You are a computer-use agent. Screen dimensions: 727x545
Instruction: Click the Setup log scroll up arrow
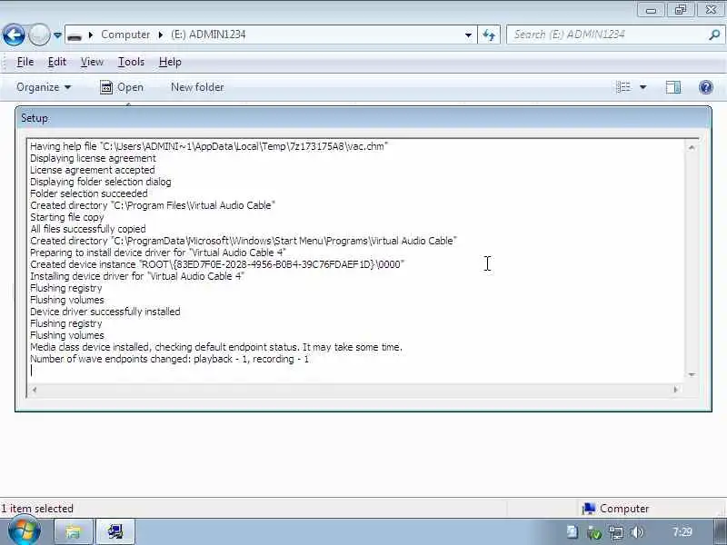tap(692, 147)
